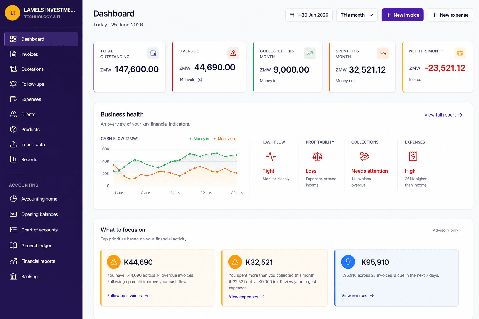Toggle the Money out chart legend
Viewport: 479px width, 319px height.
click(225, 139)
